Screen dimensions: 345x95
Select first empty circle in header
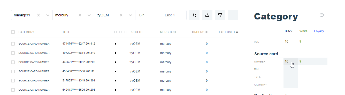116,32
